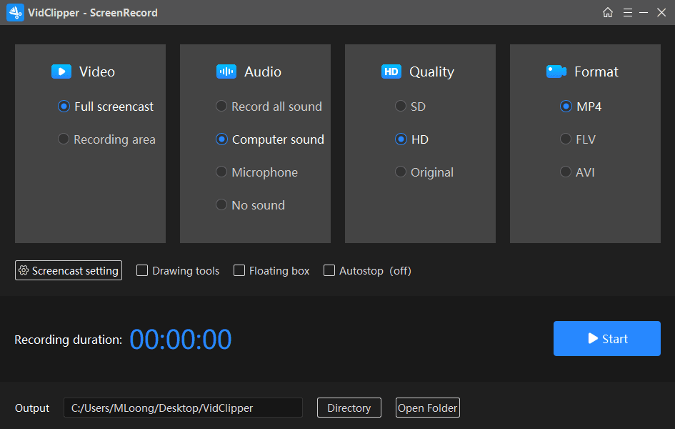The width and height of the screenshot is (675, 429).
Task: Click the Audio waveform icon
Action: tap(226, 71)
